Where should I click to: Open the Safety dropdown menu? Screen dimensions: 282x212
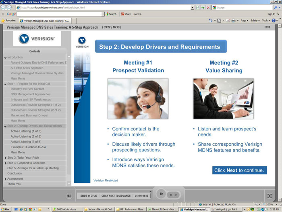point(255,20)
